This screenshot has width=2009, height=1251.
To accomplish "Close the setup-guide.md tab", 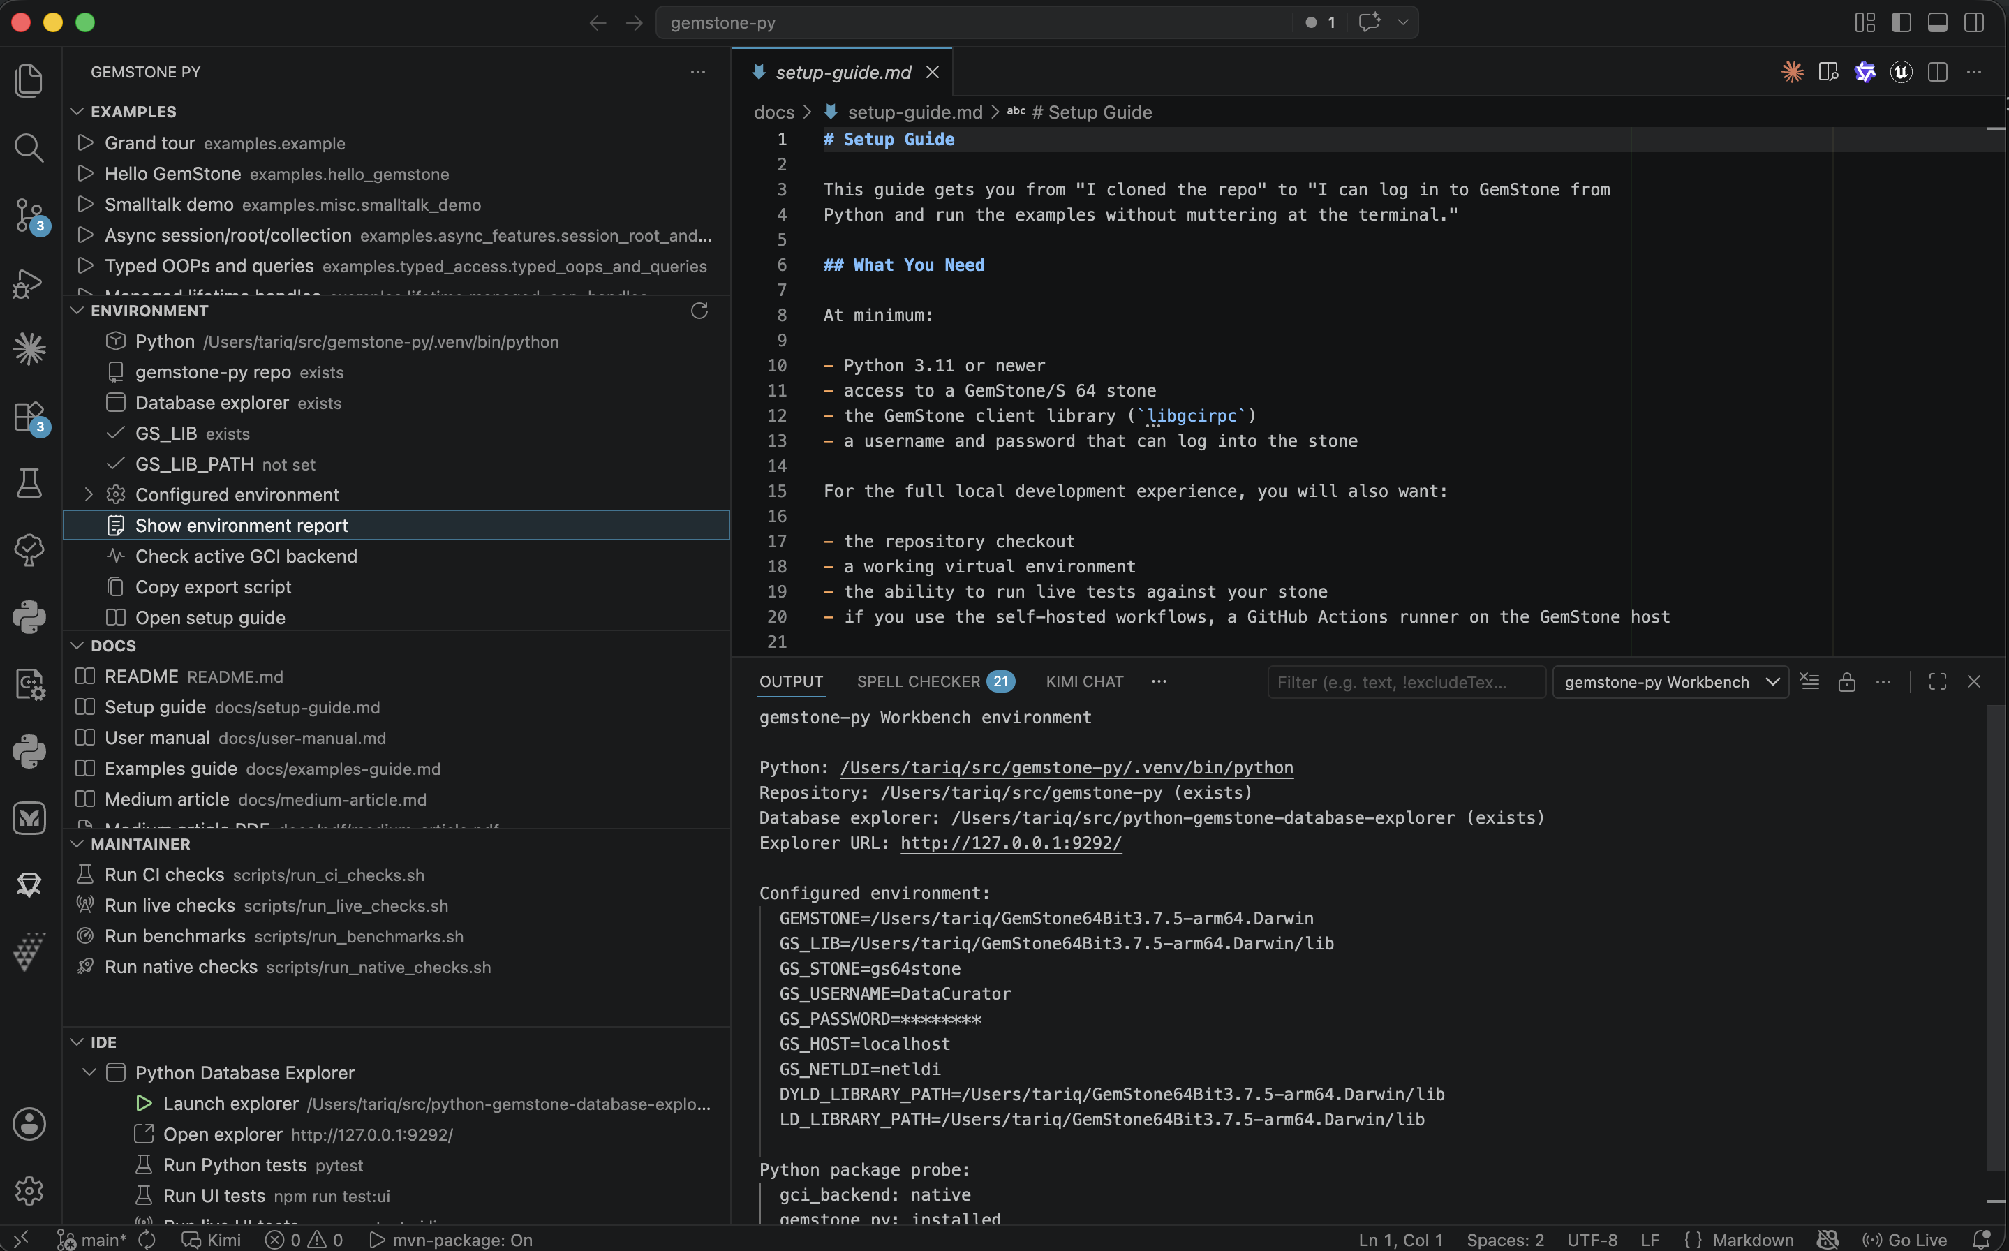I will click(932, 72).
